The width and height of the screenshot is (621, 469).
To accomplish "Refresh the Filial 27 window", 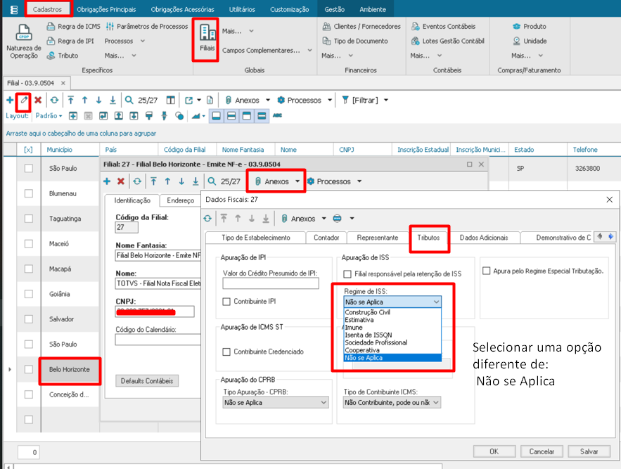I will click(137, 181).
